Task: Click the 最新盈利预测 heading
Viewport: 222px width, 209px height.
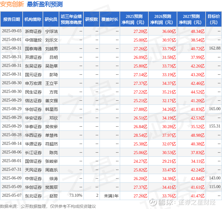Action: coord(45,4)
